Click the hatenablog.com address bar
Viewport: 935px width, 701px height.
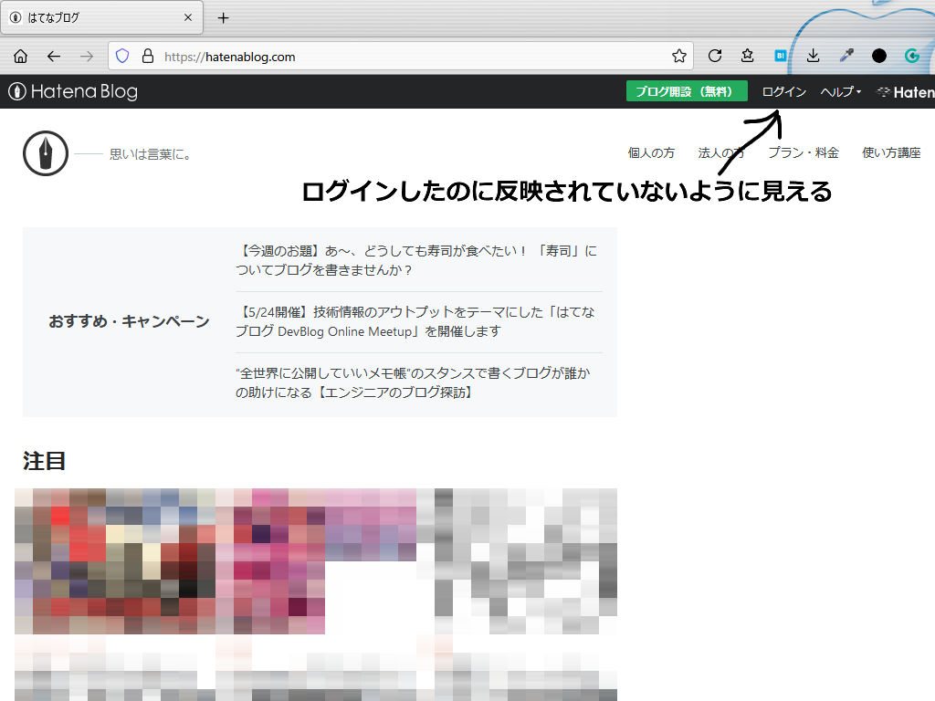click(401, 57)
